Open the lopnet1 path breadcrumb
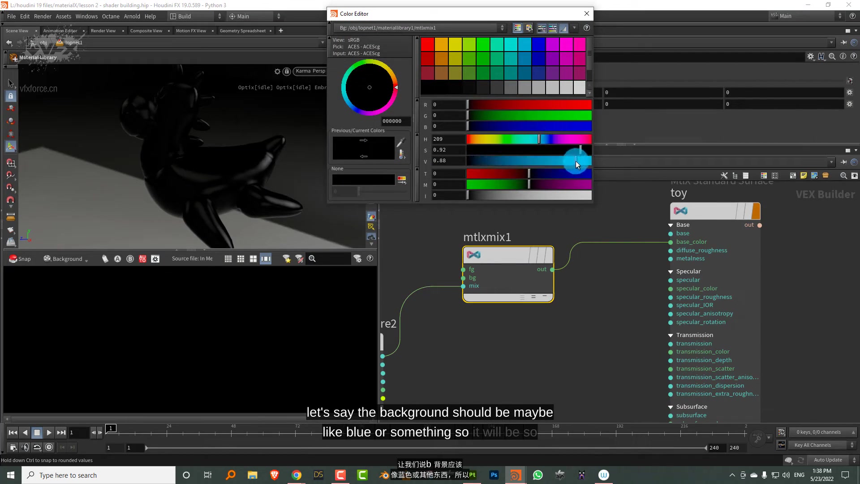Screen dimensions: 860x484 [x=73, y=43]
